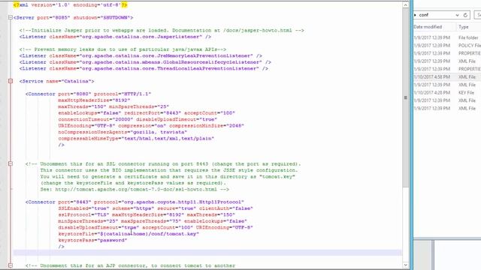Click the JreMemoryLeakPreventionListener line

coord(141,55)
